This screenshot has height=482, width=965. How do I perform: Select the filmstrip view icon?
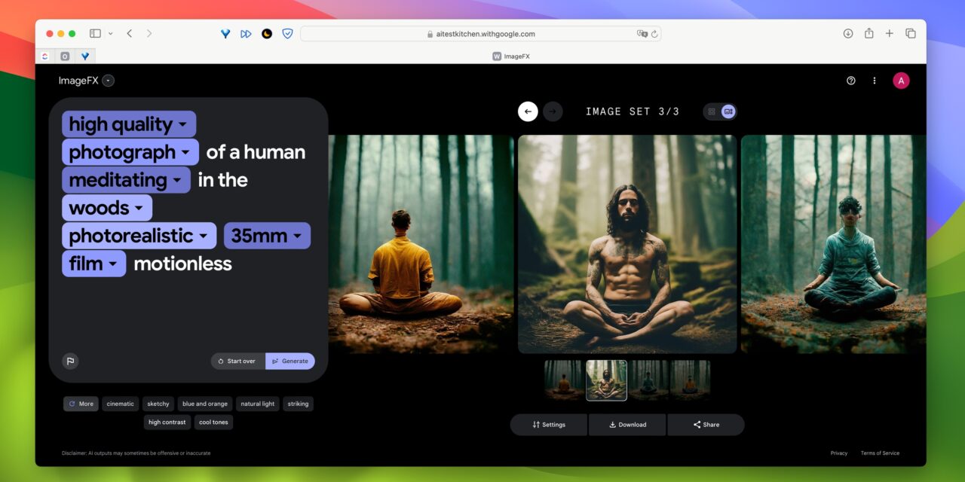coord(728,111)
